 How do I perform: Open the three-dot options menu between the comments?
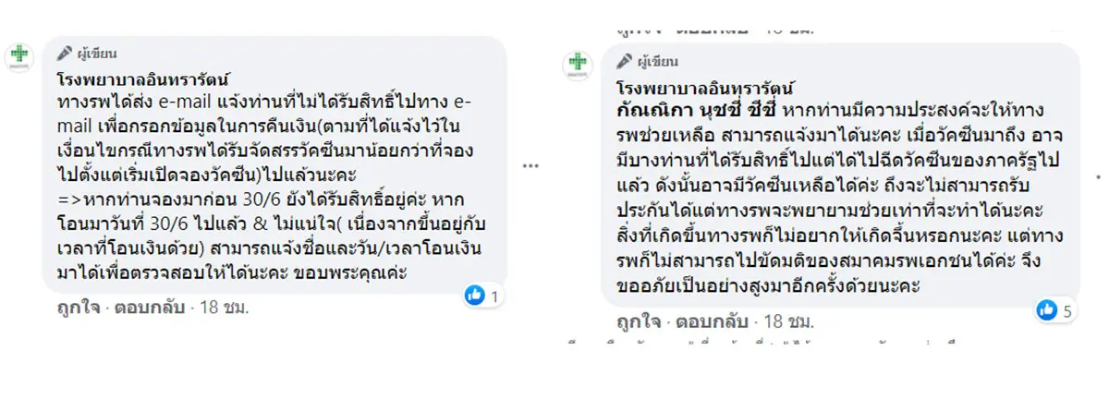[x=530, y=165]
